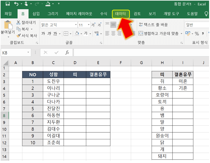Switch to the 그리기 tab
The image size is (210, 163).
click(x=53, y=14)
